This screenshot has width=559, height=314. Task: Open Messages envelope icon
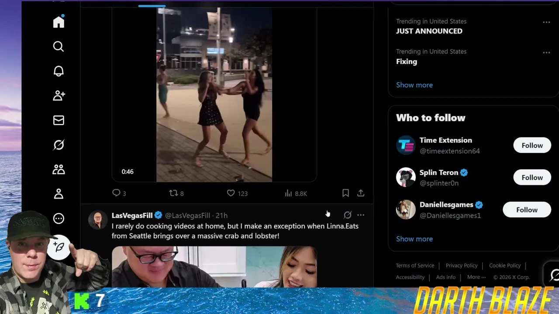tap(59, 120)
